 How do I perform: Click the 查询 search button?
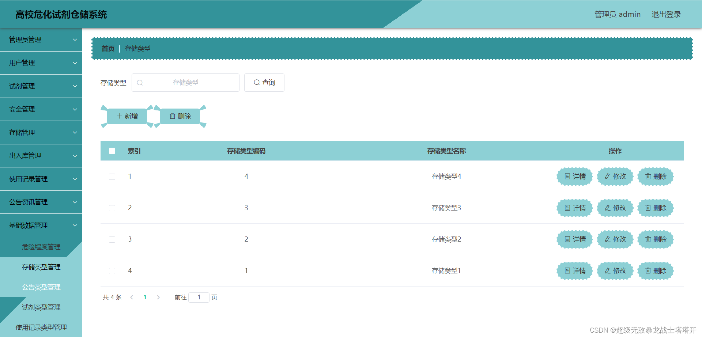pos(264,83)
